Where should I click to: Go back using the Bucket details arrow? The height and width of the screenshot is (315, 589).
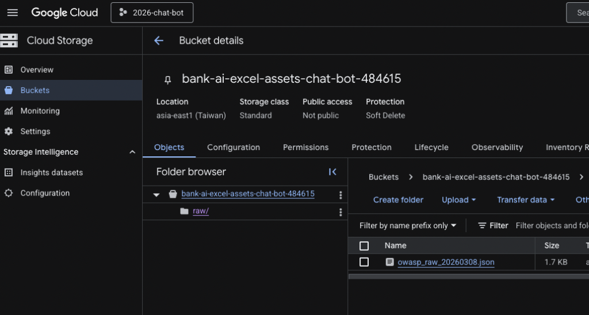[x=159, y=41]
